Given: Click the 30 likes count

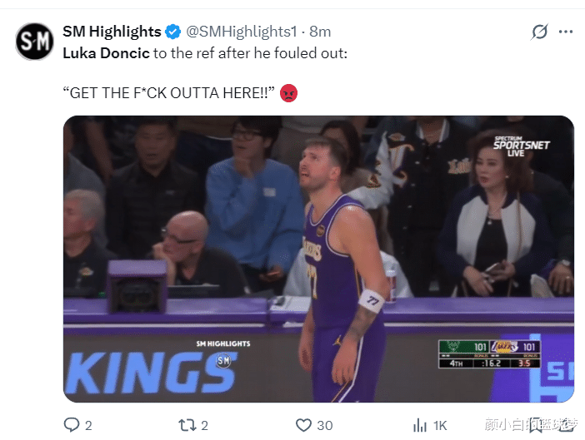Looking at the screenshot, I should coord(325,425).
